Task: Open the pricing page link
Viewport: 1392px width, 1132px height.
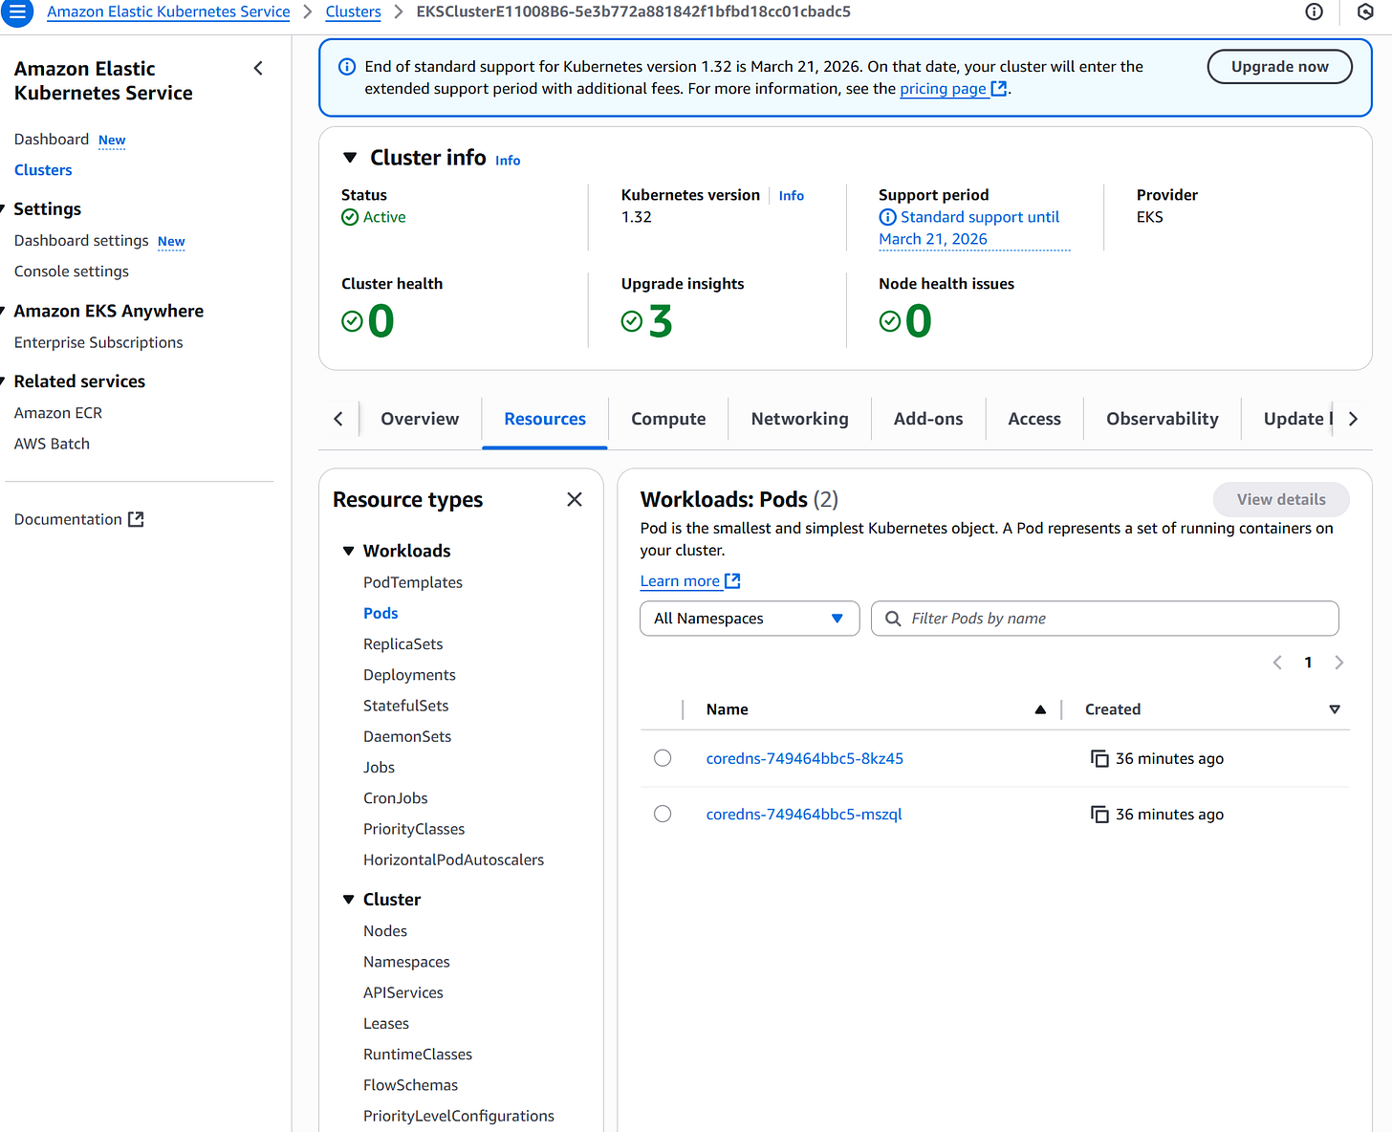Action: (x=953, y=89)
